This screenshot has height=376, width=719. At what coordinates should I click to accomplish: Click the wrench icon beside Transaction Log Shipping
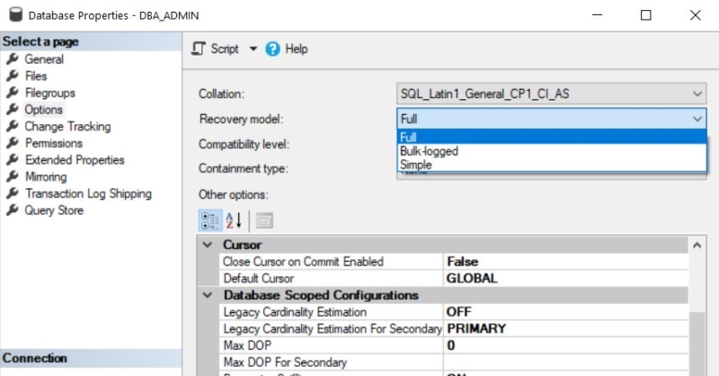coord(13,193)
